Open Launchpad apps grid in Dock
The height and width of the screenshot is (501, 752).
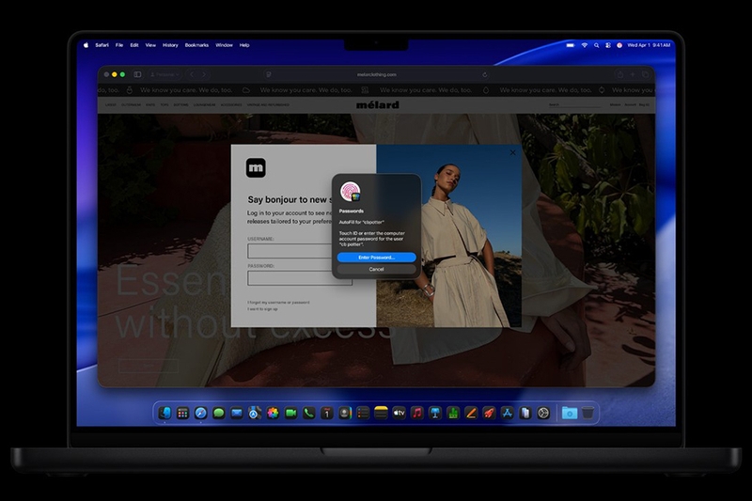(x=182, y=413)
